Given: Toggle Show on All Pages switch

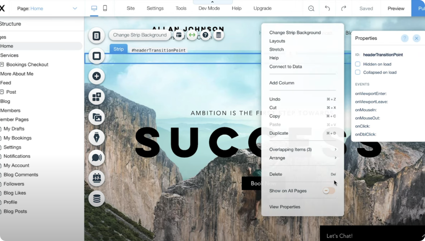Looking at the screenshot, I should (x=329, y=190).
